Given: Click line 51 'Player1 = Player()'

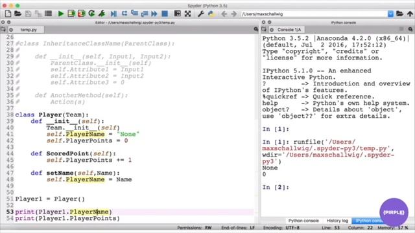Looking at the screenshot, I should (x=50, y=199).
